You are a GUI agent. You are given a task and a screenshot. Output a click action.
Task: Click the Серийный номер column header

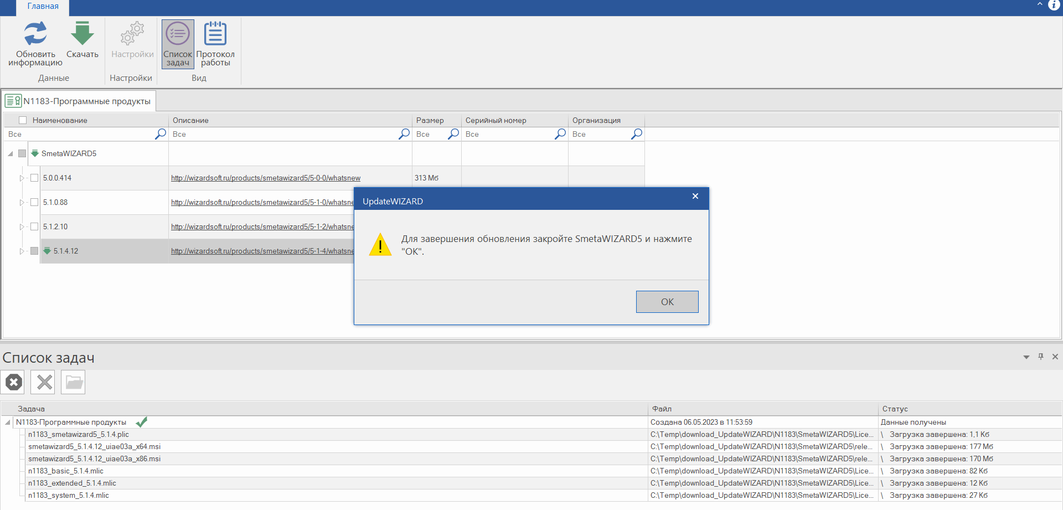tap(515, 120)
